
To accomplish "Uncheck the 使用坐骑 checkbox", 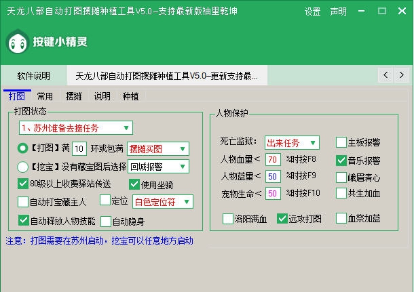I will point(134,184).
